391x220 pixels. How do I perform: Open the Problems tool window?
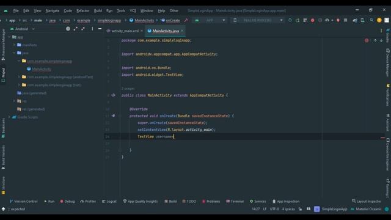click(x=211, y=201)
